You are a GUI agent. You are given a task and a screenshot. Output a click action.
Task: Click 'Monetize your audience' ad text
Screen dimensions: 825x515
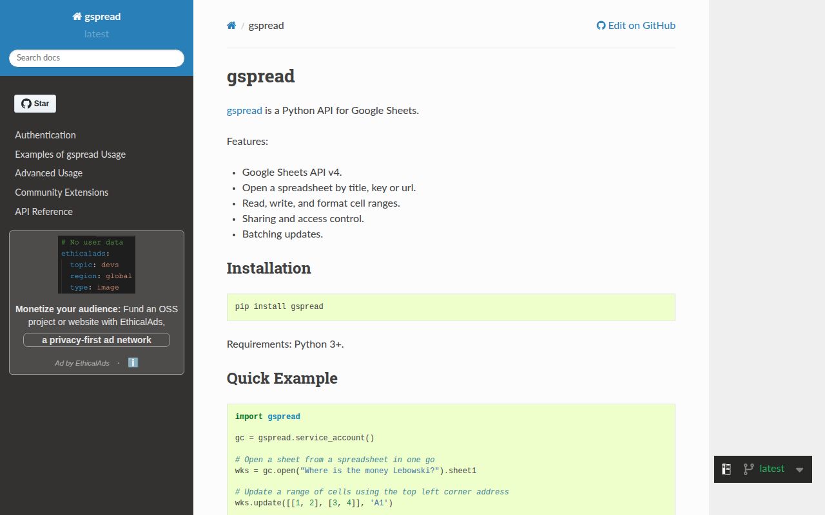tap(68, 309)
